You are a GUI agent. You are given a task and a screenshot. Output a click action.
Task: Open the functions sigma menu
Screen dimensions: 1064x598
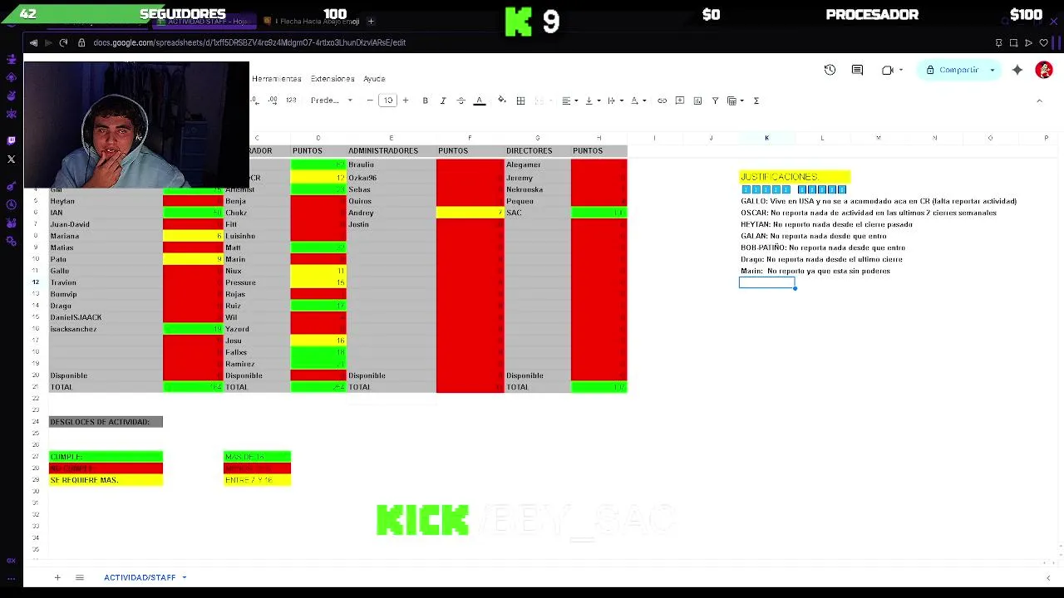(x=756, y=100)
